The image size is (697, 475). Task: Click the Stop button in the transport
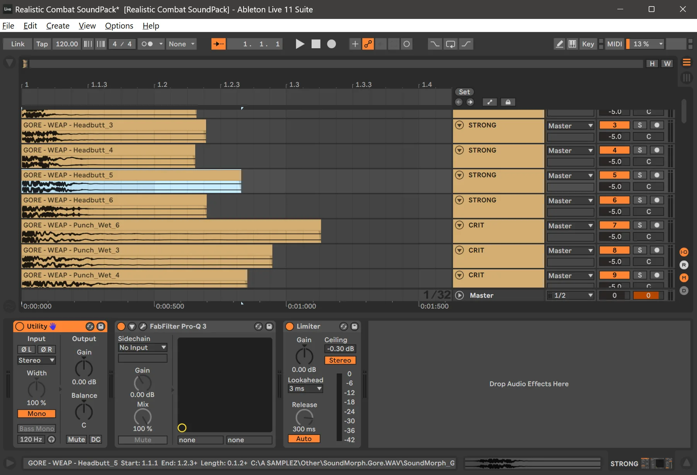coord(316,44)
